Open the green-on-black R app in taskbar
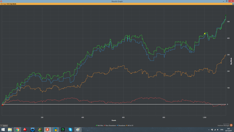 tap(63, 130)
